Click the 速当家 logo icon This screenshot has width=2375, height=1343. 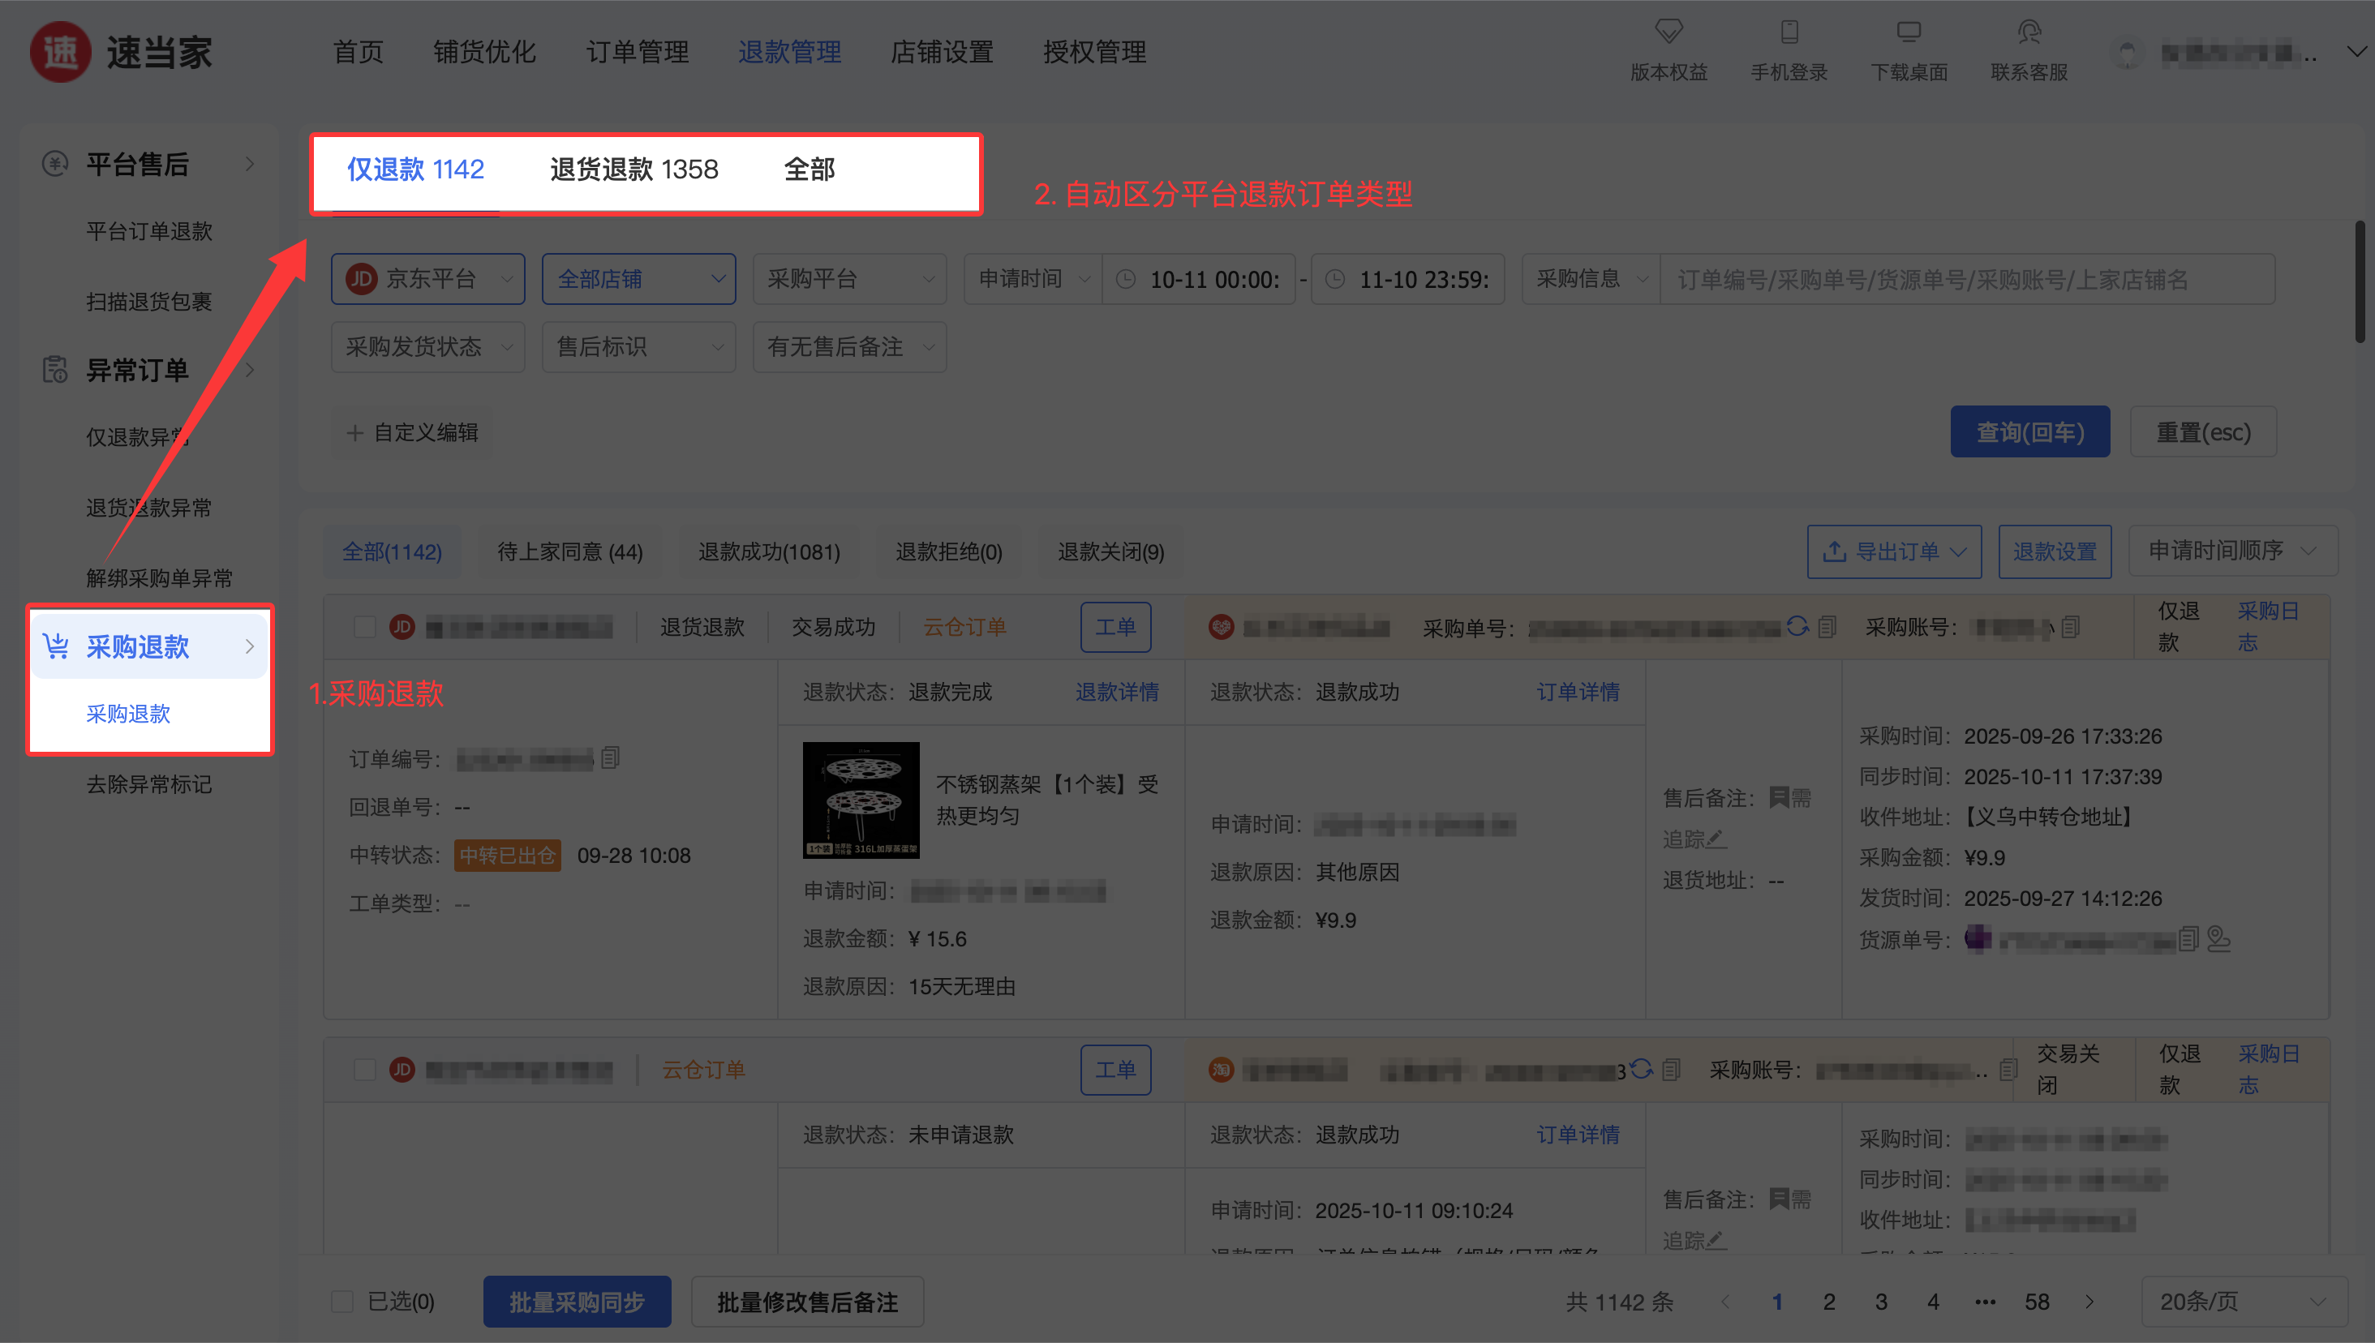tap(60, 52)
